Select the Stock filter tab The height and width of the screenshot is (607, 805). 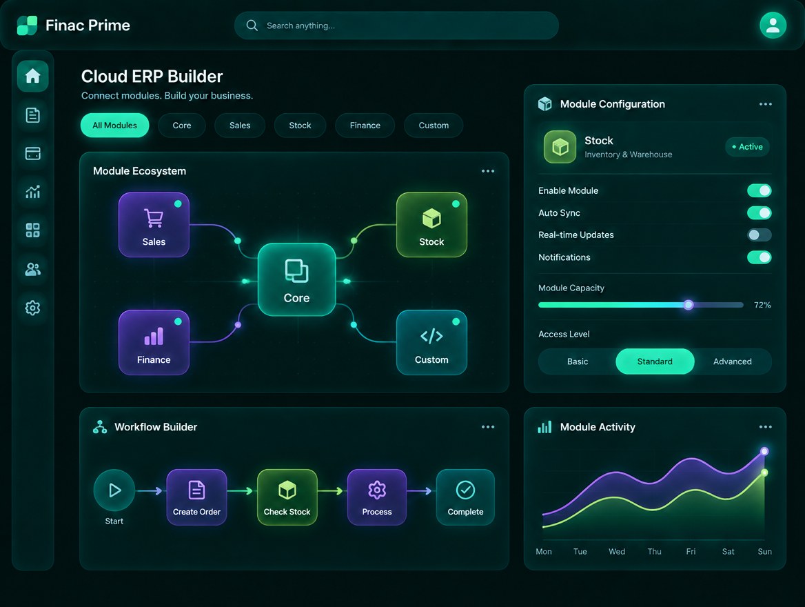pos(300,126)
